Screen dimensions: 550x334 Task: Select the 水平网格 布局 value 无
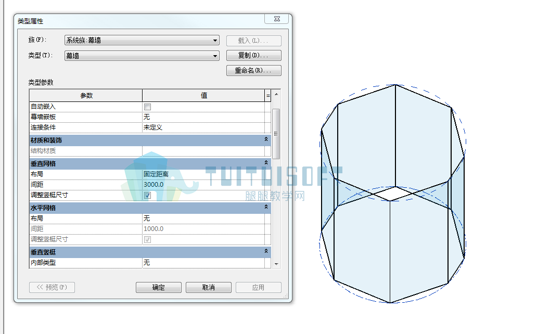click(203, 218)
